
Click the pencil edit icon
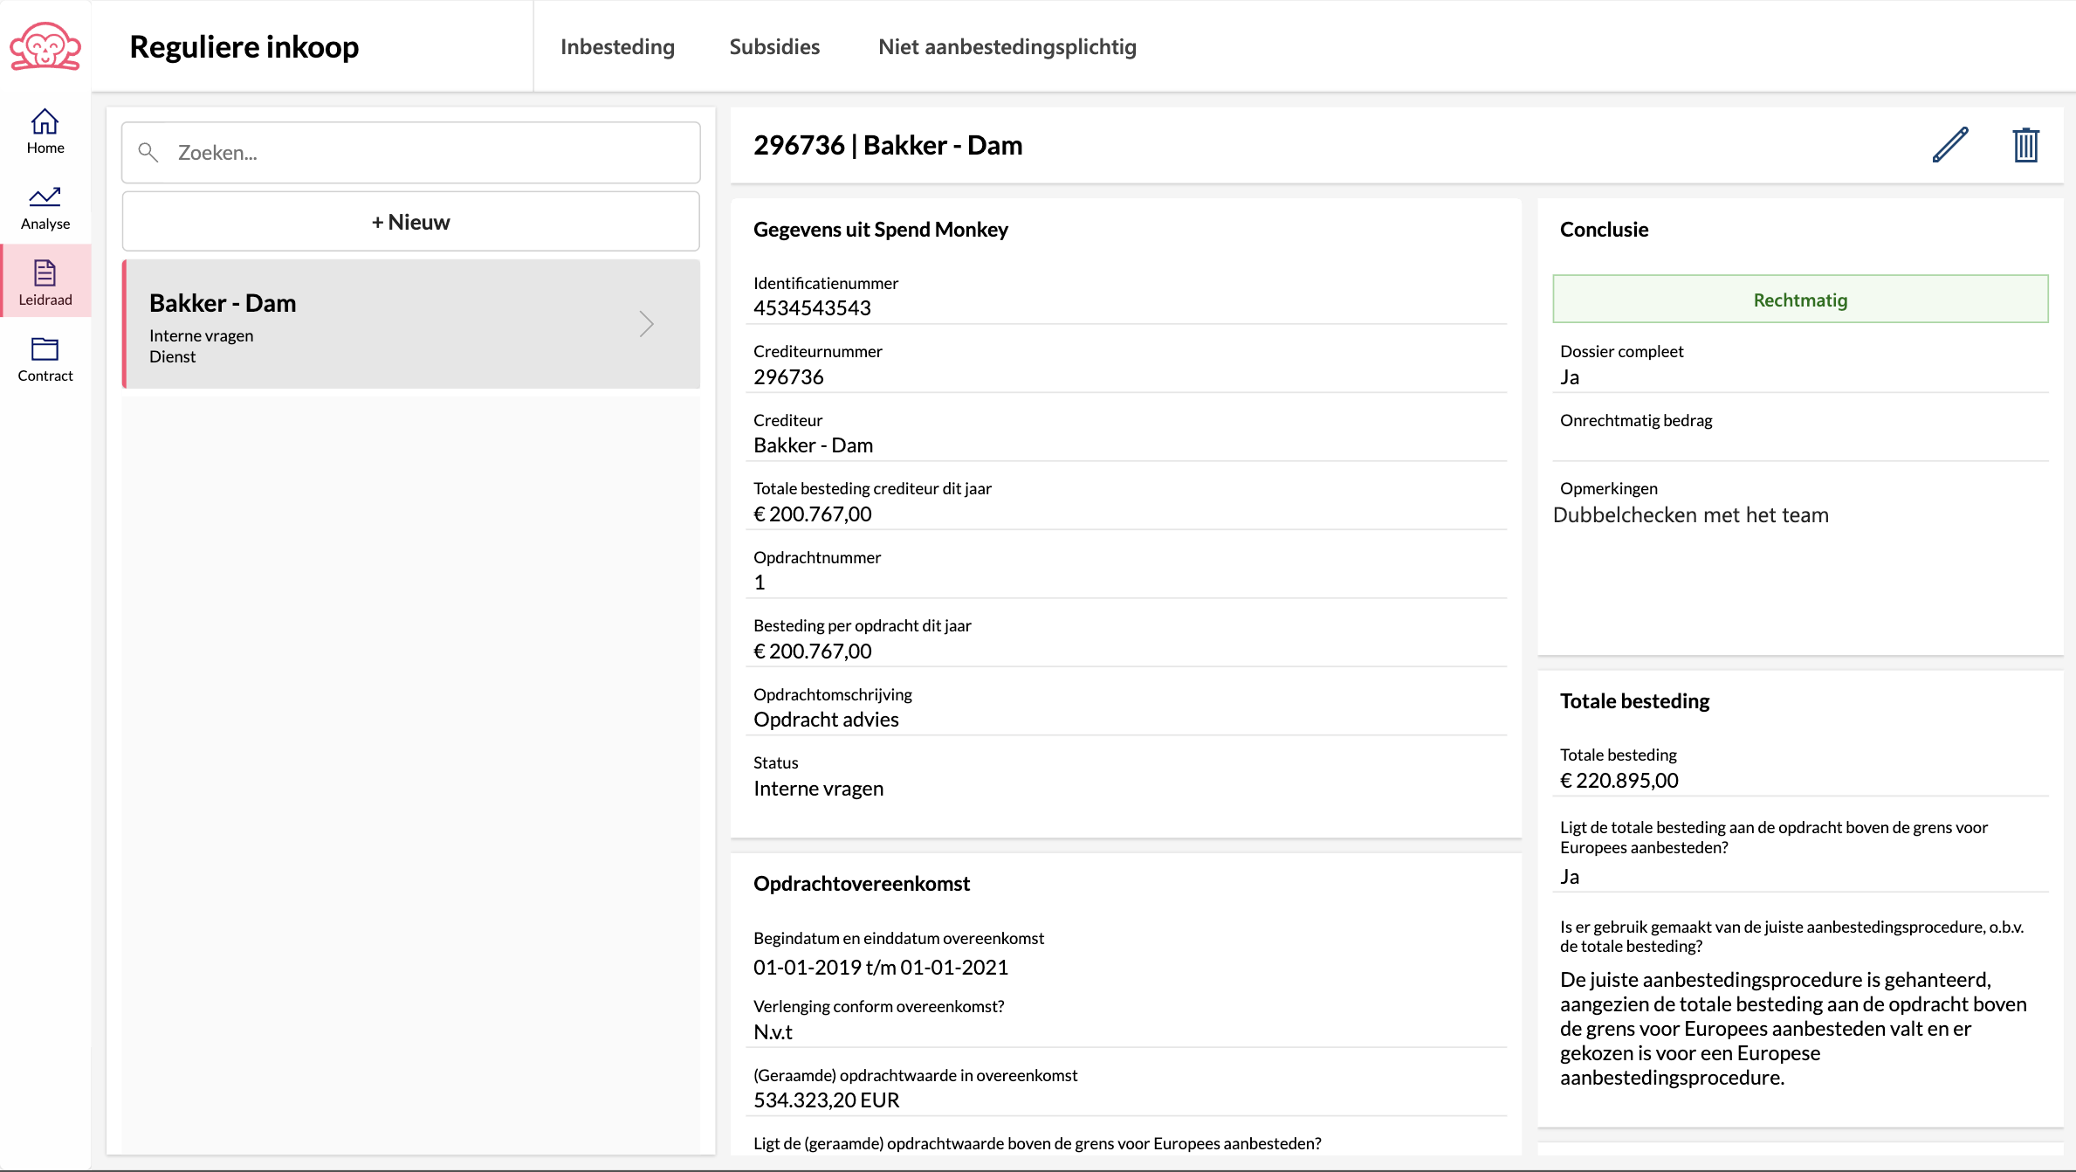coord(1950,145)
